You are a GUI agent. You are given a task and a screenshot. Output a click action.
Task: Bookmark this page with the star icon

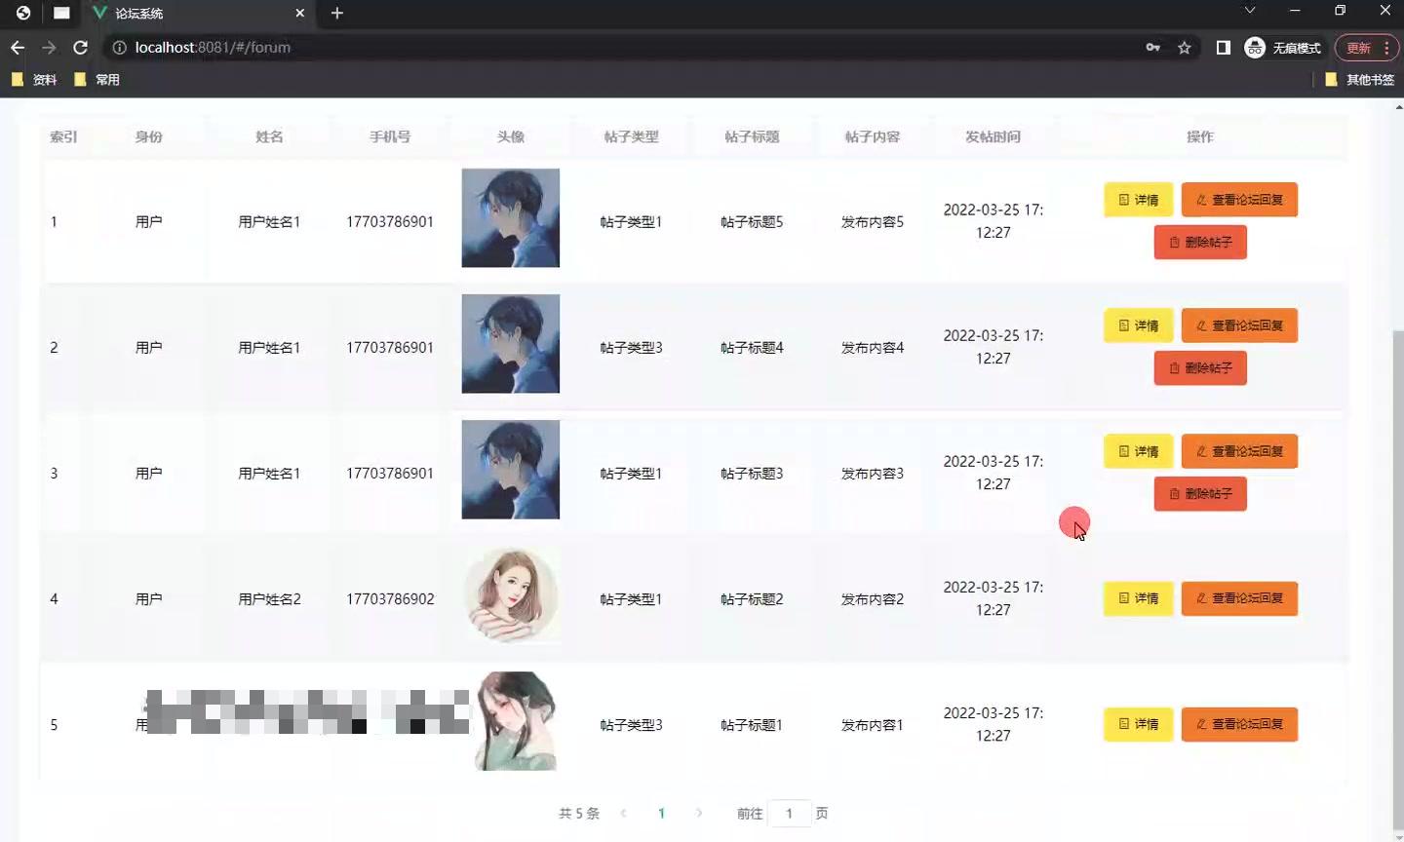(x=1185, y=48)
